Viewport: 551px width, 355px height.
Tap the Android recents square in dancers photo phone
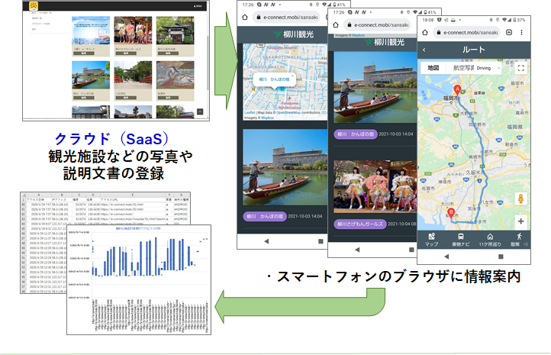[x=411, y=250]
